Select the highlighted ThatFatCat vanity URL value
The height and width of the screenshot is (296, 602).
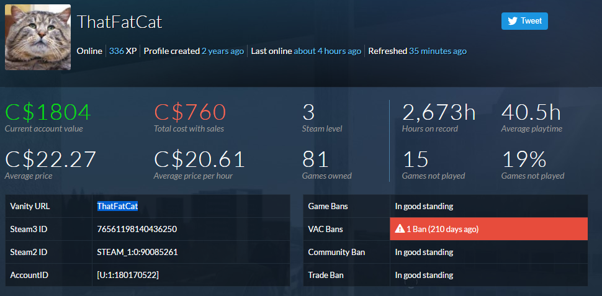(x=117, y=206)
